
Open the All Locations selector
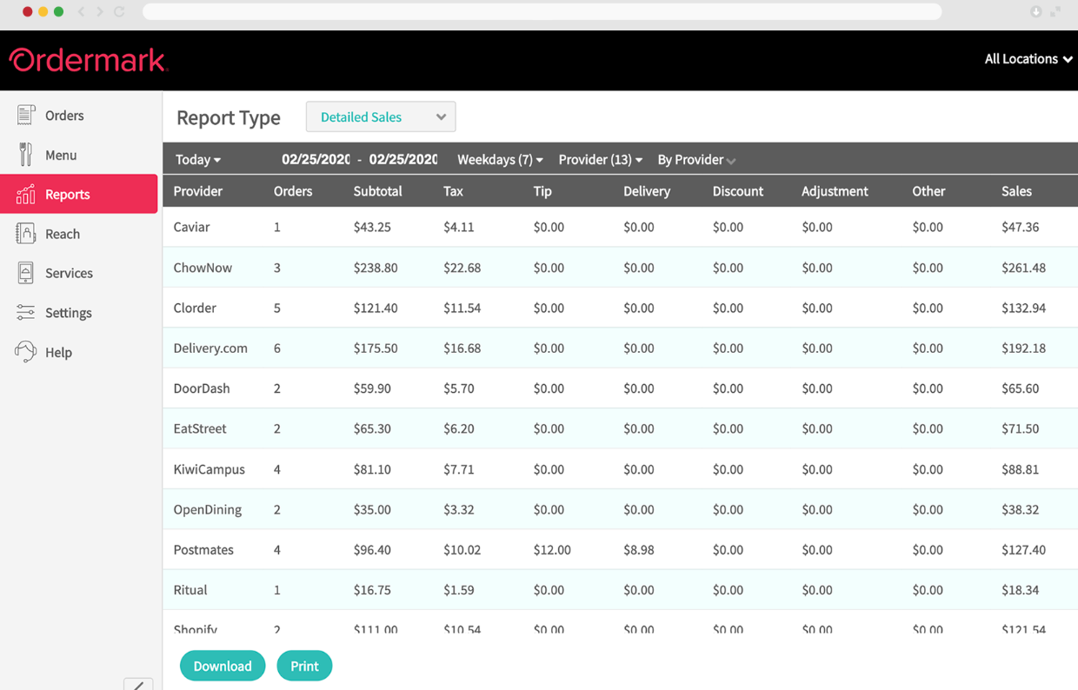pyautogui.click(x=1028, y=59)
